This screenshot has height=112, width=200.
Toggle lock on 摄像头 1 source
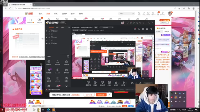pos(49,31)
